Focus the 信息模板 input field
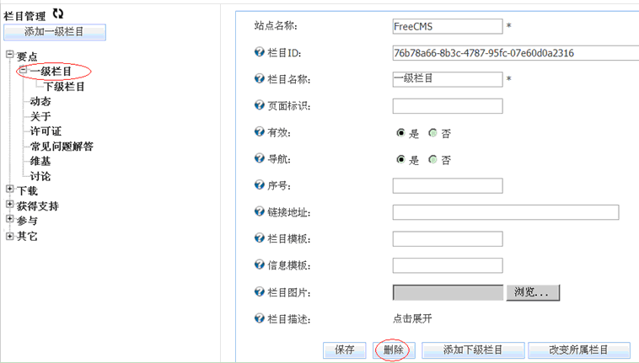 tap(448, 266)
